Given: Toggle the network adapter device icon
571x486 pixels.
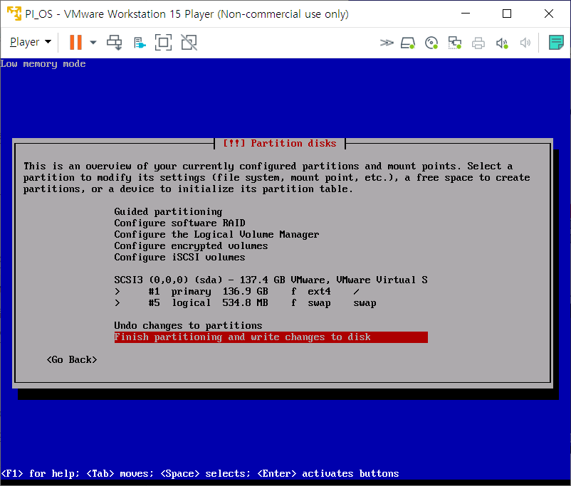Looking at the screenshot, I should (454, 43).
